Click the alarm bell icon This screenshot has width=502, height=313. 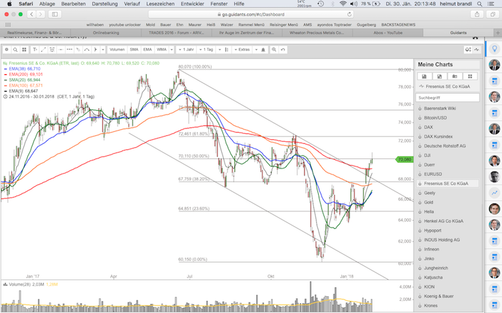[263, 50]
